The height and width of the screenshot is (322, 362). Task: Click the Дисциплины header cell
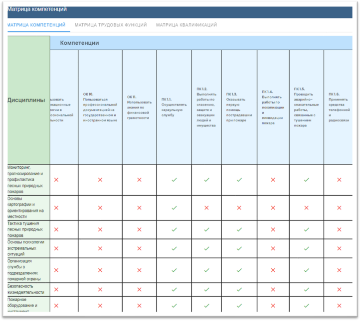pyautogui.click(x=28, y=100)
